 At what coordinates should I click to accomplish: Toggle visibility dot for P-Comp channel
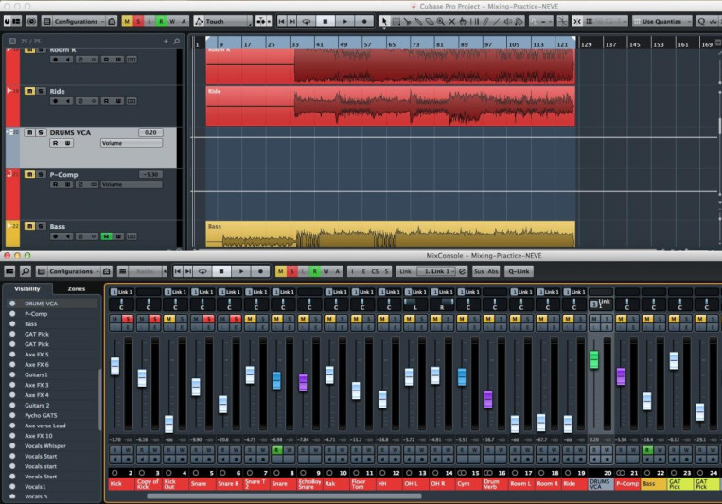pyautogui.click(x=12, y=314)
